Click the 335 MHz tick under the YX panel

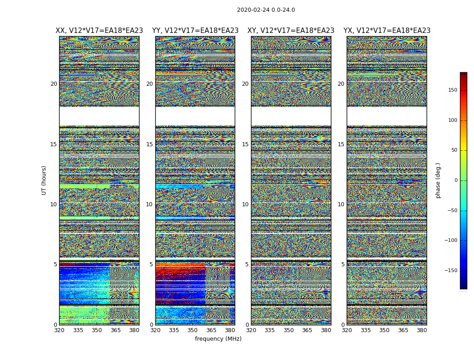[x=366, y=330]
